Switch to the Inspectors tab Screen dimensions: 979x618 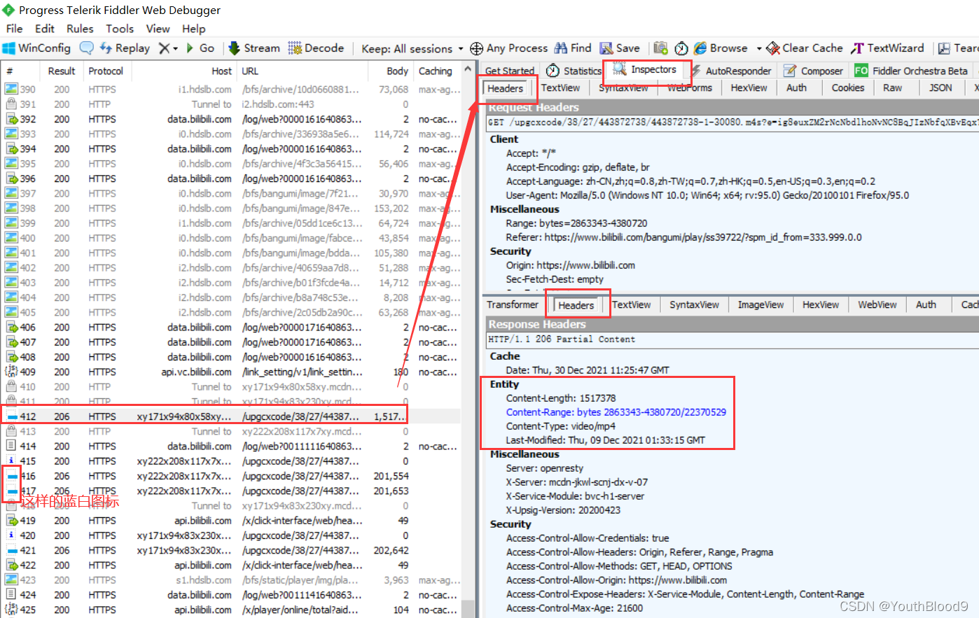646,69
